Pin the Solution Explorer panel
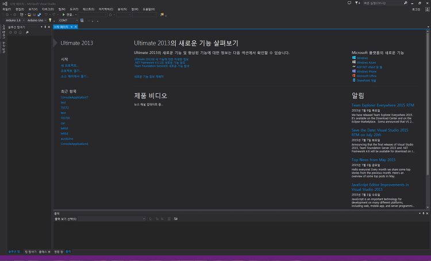Viewport: 431px width, 261px height. click(45, 27)
